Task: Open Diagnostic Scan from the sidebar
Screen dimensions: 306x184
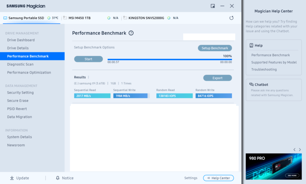Action: click(x=20, y=64)
